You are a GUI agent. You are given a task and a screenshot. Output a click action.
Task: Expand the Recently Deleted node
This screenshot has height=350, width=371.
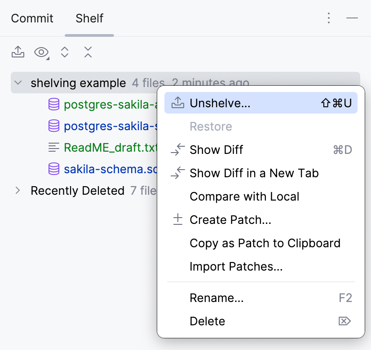coord(18,190)
